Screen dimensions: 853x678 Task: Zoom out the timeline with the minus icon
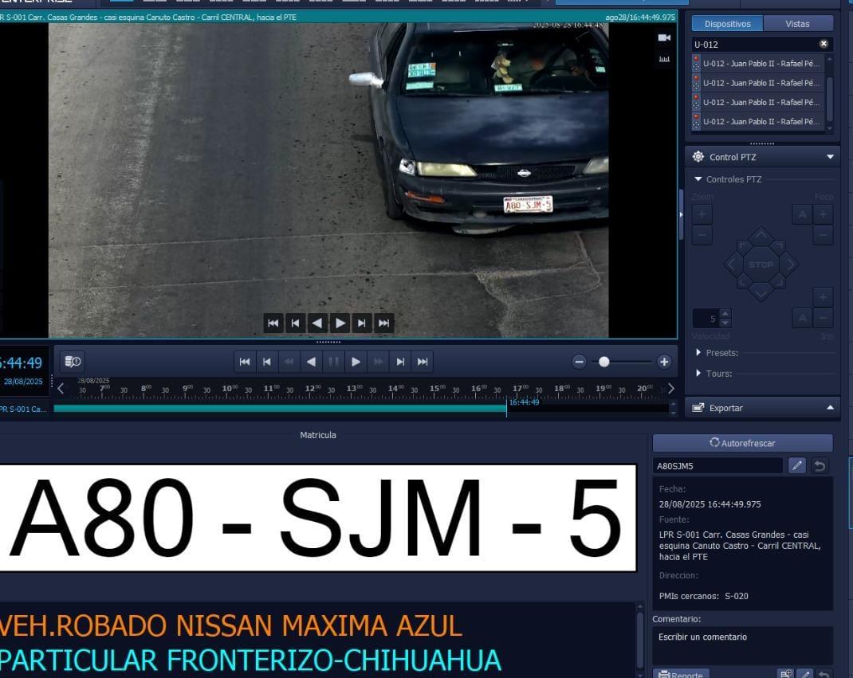tap(580, 362)
